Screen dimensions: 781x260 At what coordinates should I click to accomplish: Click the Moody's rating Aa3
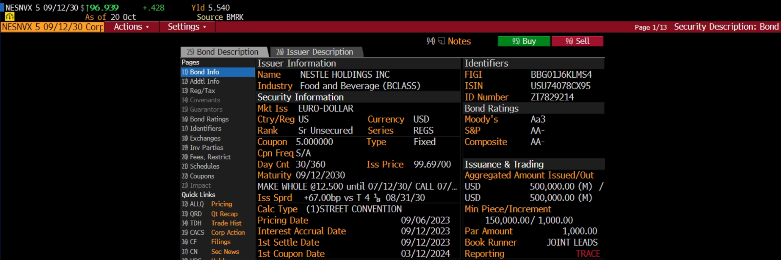click(538, 120)
